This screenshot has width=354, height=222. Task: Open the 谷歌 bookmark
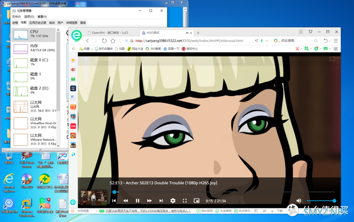click(120, 49)
